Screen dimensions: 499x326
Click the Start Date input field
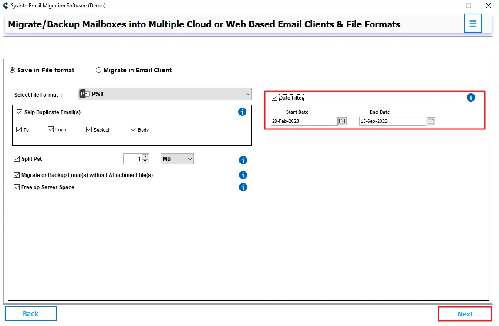303,121
